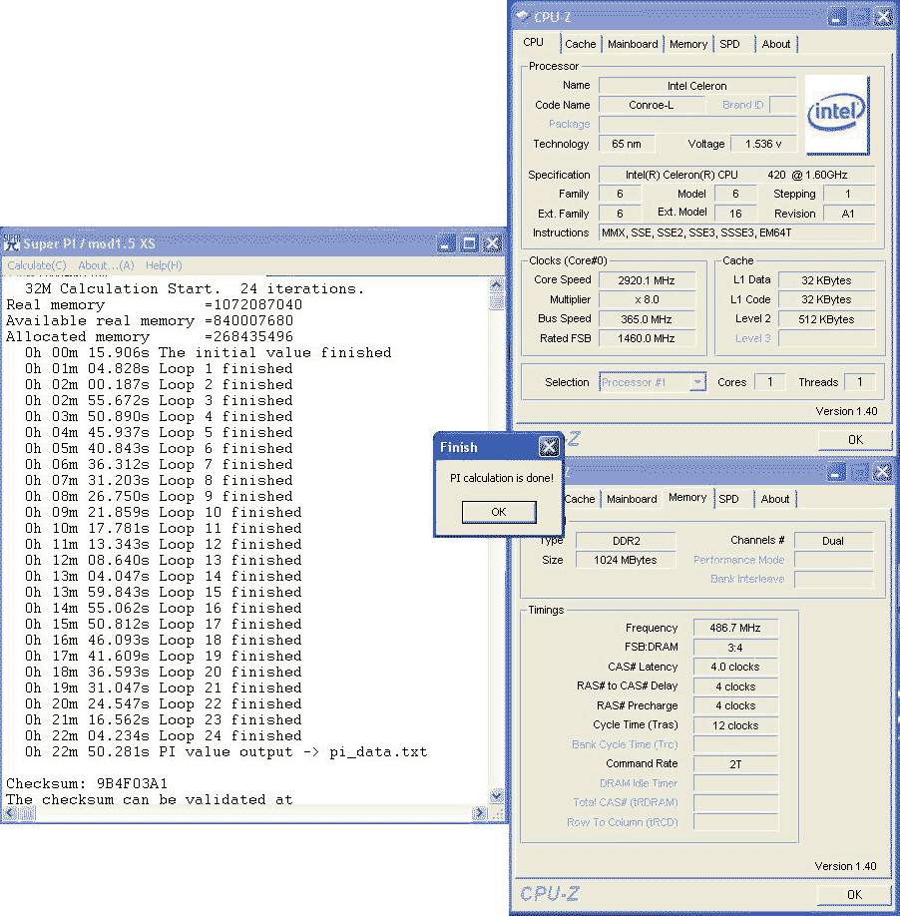Click the PI value output pi_data.txt line
Image resolution: width=900 pixels, height=916 pixels.
tap(226, 751)
